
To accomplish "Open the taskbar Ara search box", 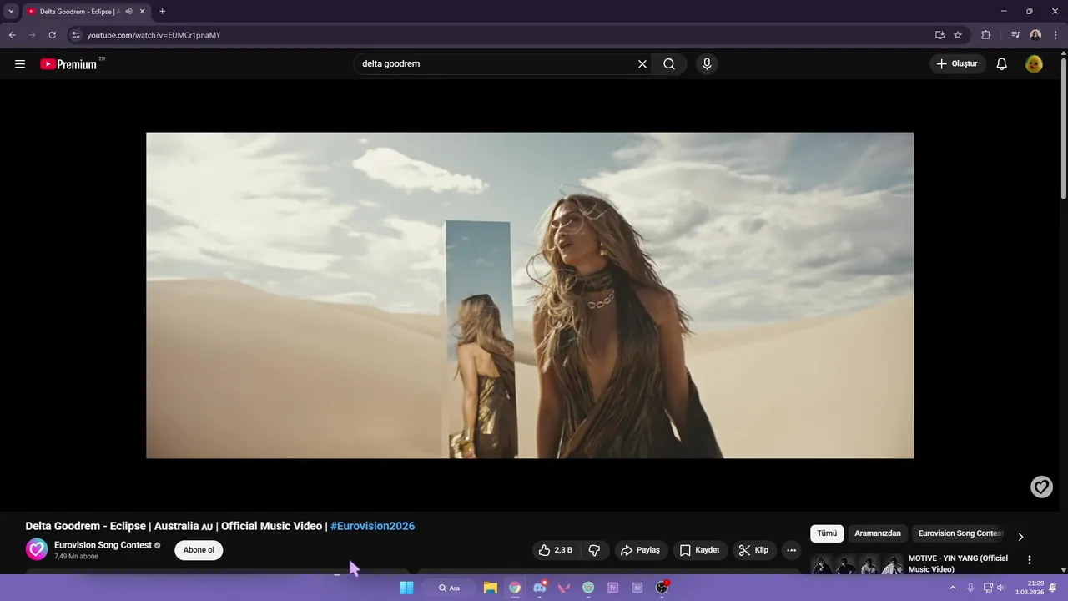I will [450, 588].
